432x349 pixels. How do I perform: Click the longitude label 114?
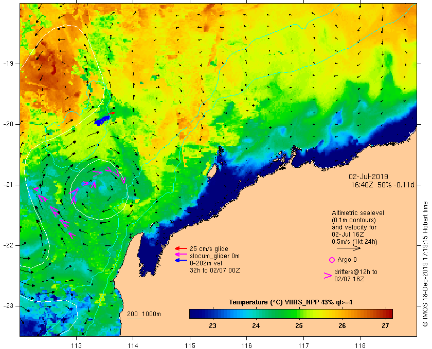pos(133,345)
